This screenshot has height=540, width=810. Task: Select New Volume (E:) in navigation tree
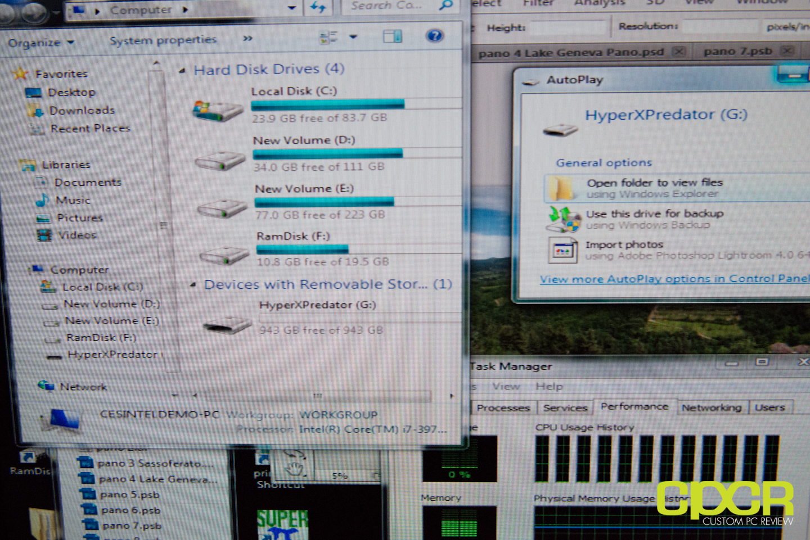[111, 321]
